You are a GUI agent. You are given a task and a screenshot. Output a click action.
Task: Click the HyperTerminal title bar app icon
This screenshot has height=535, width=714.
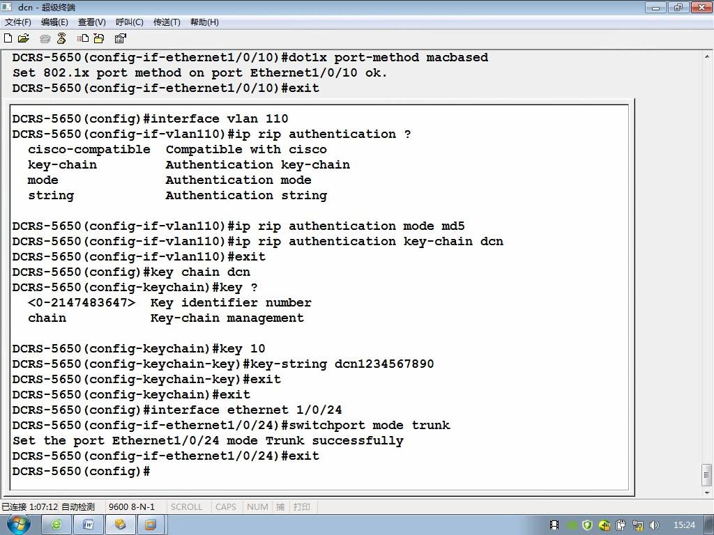pyautogui.click(x=7, y=7)
